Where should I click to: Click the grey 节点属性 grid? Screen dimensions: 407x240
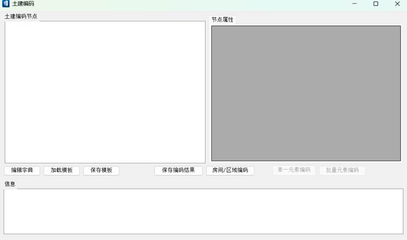pyautogui.click(x=306, y=94)
